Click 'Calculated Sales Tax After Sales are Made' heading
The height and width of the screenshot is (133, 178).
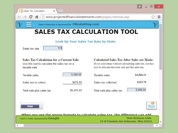[x=124, y=60]
